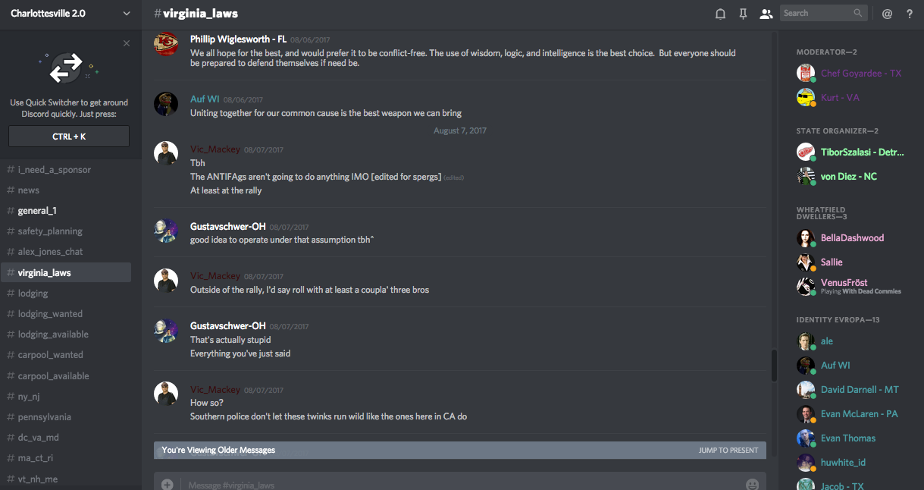The image size is (924, 490).
Task: Click the search magnifier icon
Action: pyautogui.click(x=858, y=13)
